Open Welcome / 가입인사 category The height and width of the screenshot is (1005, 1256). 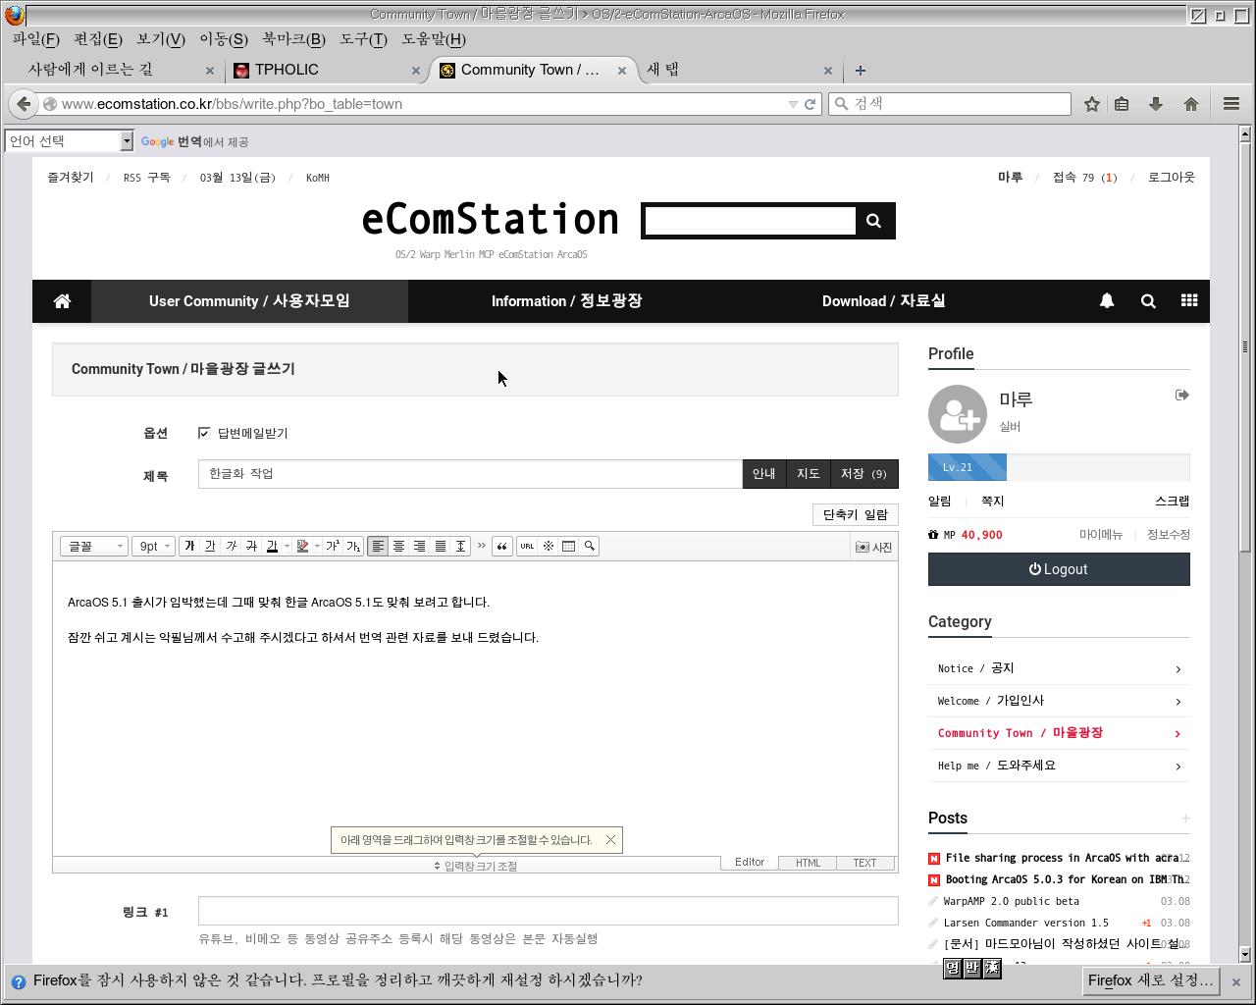point(1059,701)
